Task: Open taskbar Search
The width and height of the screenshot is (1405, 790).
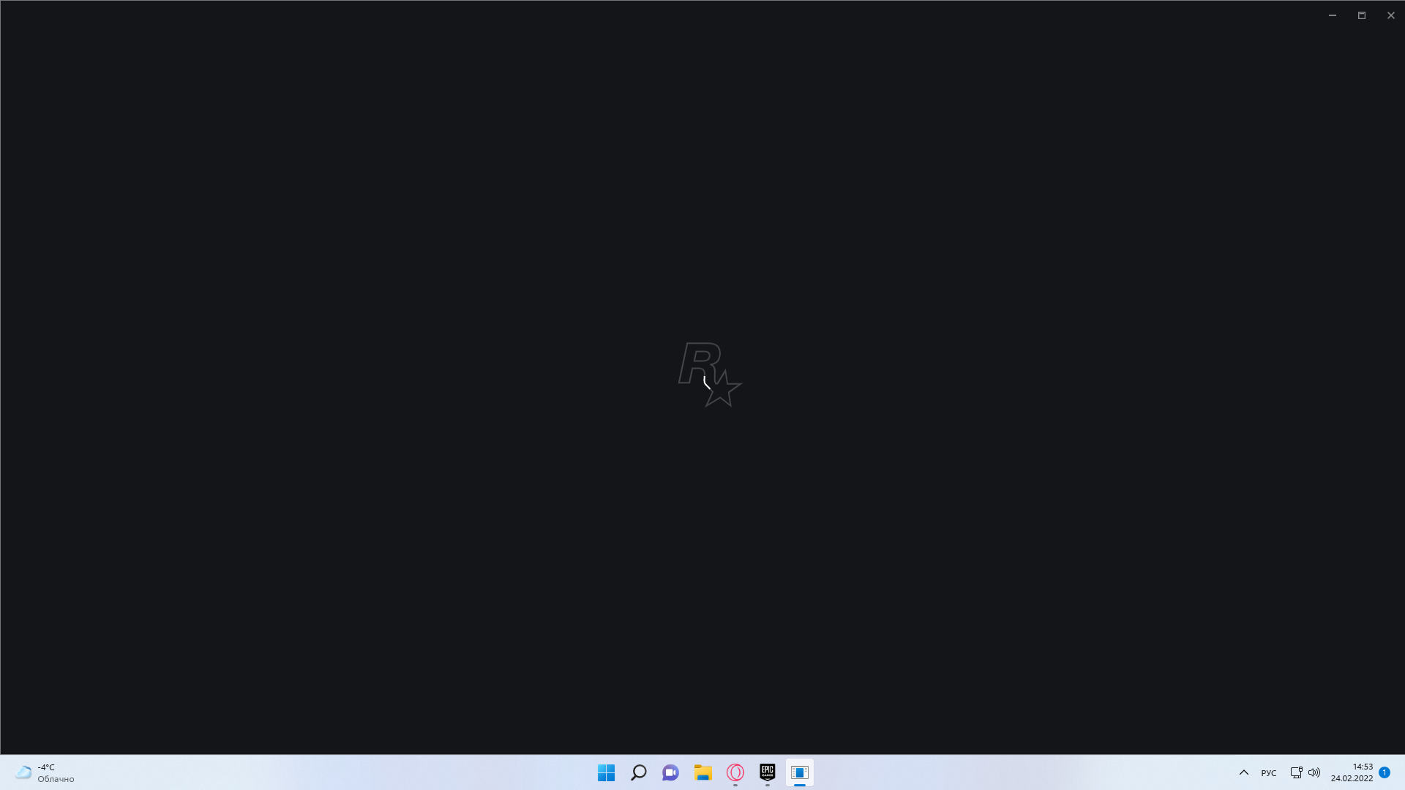Action: pos(638,772)
